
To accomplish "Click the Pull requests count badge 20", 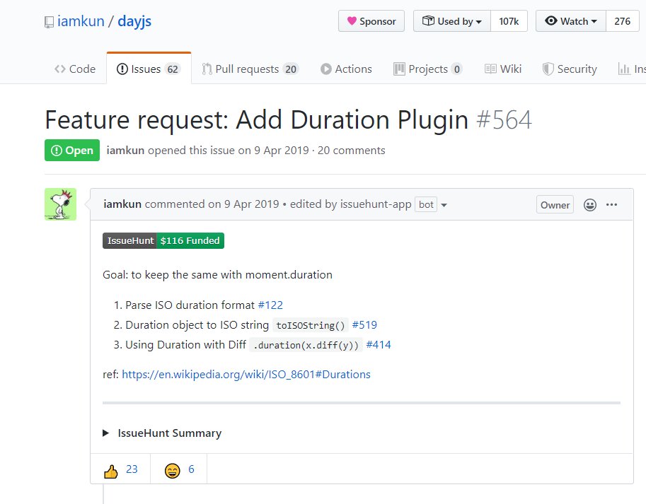I will point(291,69).
